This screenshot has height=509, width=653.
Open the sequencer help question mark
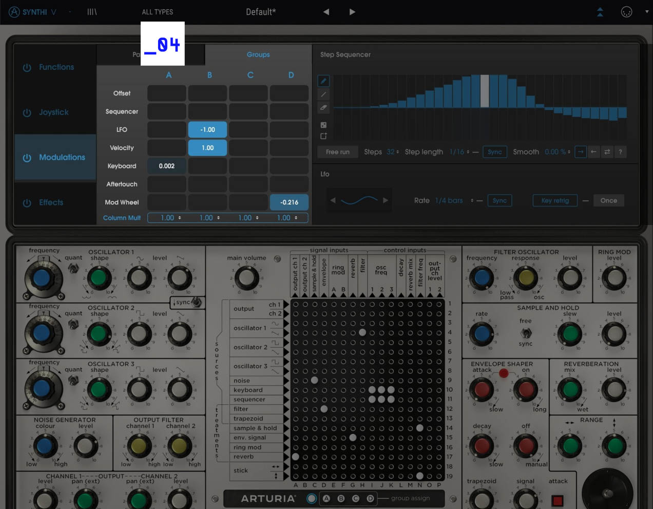[620, 152]
